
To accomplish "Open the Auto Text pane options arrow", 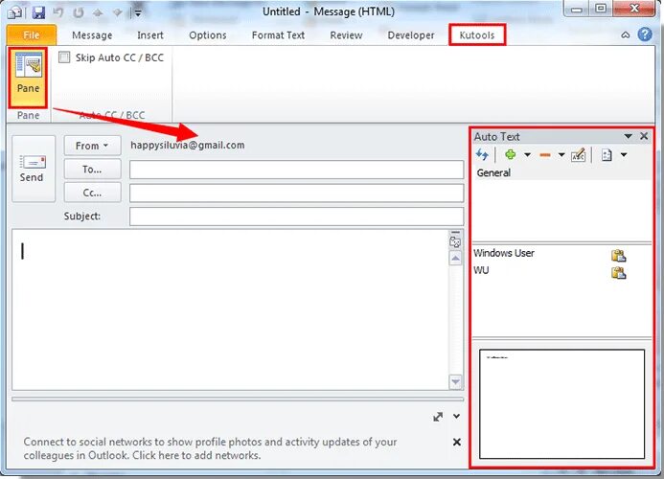I will 628,136.
